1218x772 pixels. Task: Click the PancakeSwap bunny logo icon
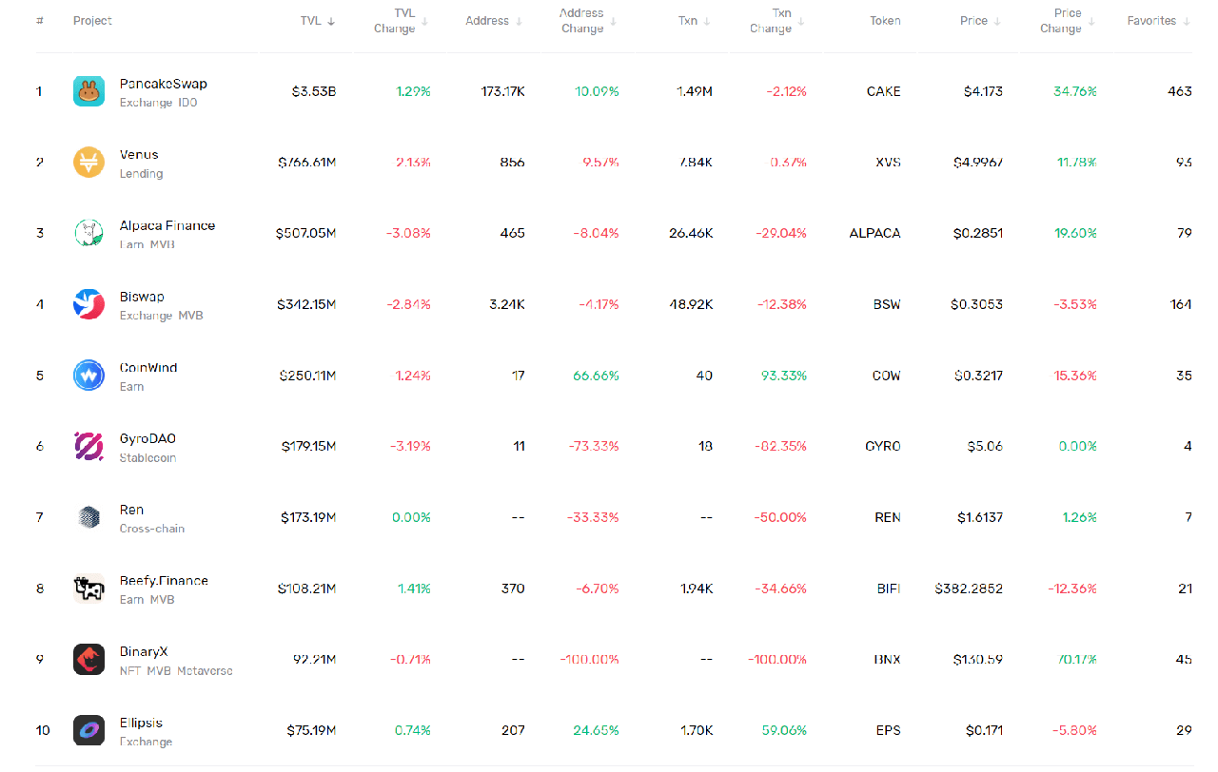coord(88,91)
